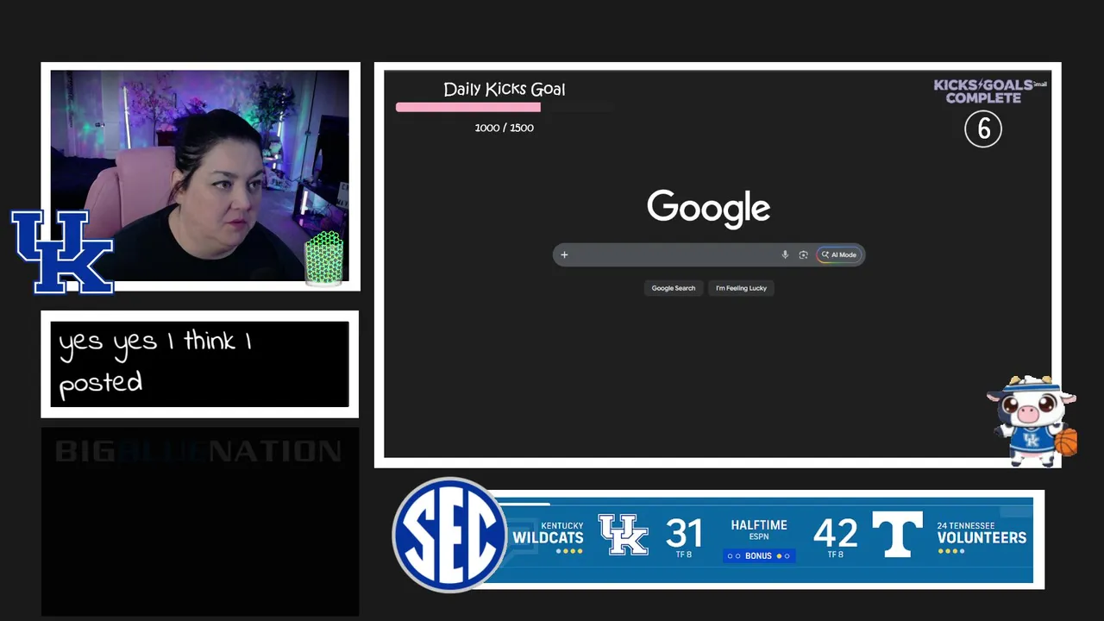This screenshot has height=621, width=1104.
Task: Activate the AI Mode button
Action: tap(839, 254)
